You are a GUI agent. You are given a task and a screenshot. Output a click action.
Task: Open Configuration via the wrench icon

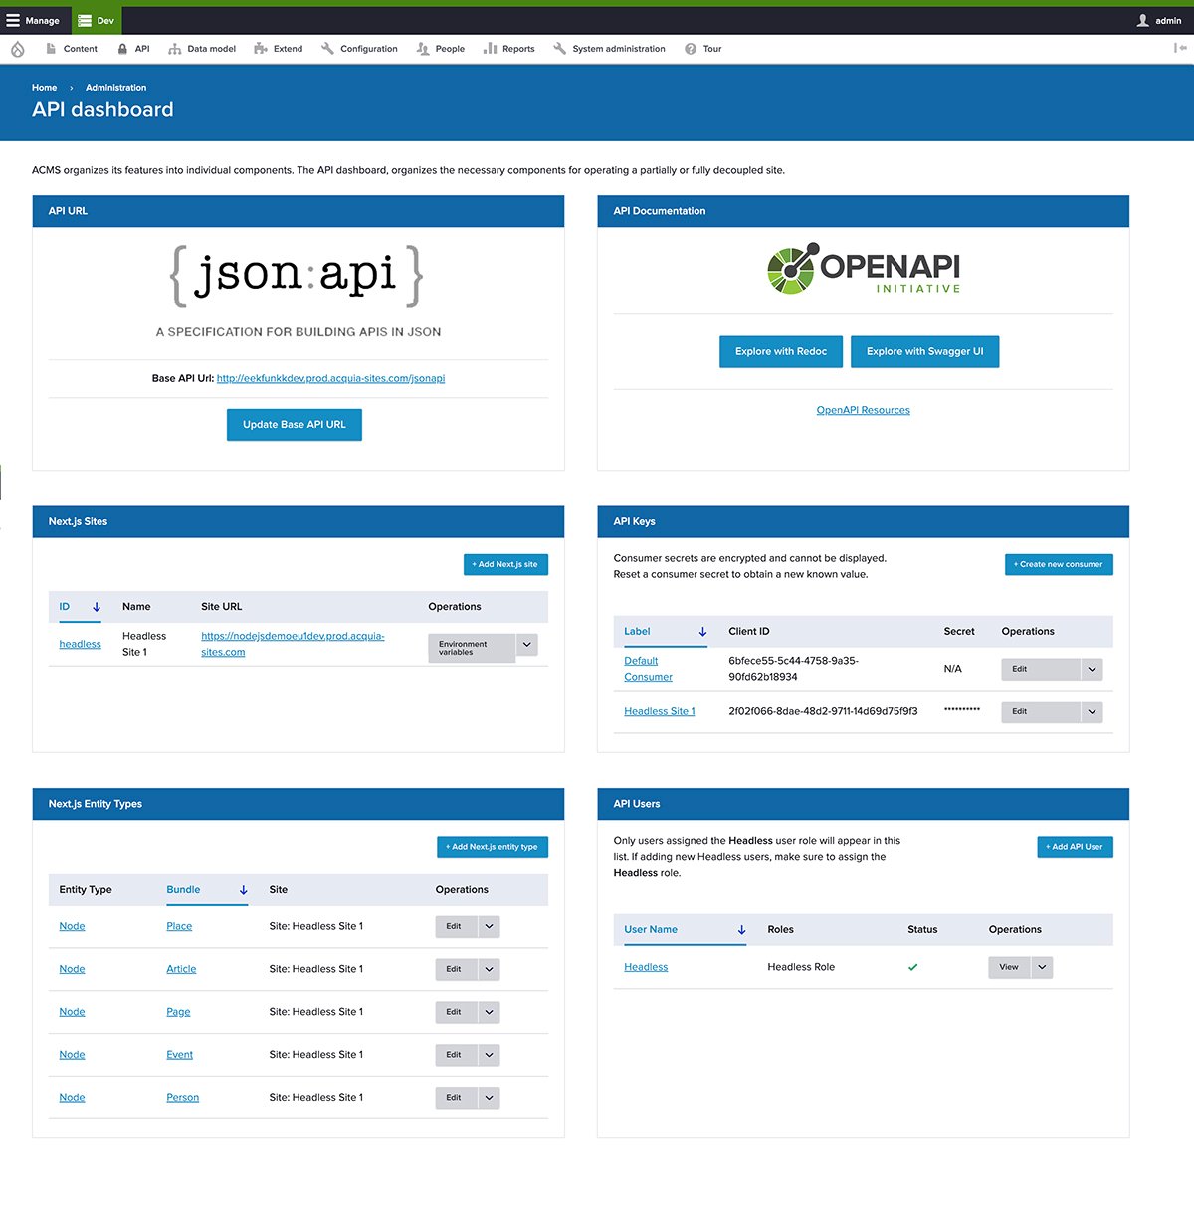(326, 48)
